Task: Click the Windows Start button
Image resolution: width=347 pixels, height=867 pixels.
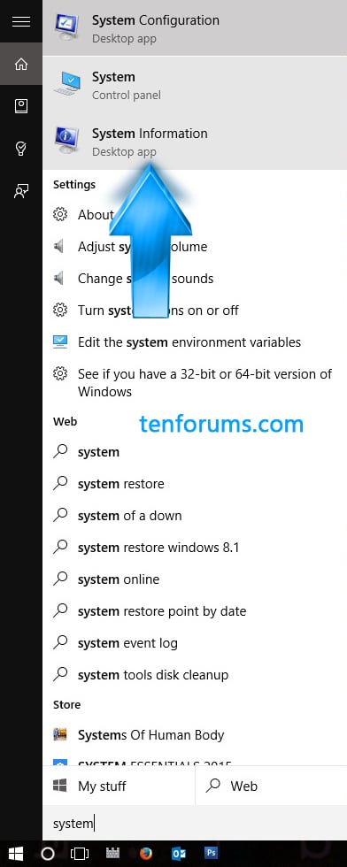Action: 16,854
